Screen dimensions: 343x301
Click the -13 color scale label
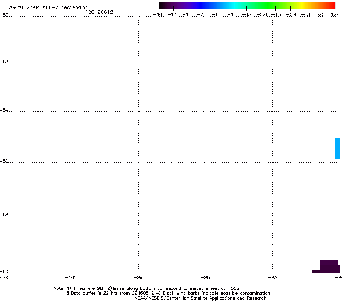coord(172,15)
